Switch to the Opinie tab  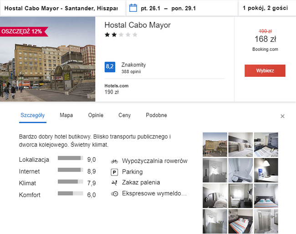(96, 115)
